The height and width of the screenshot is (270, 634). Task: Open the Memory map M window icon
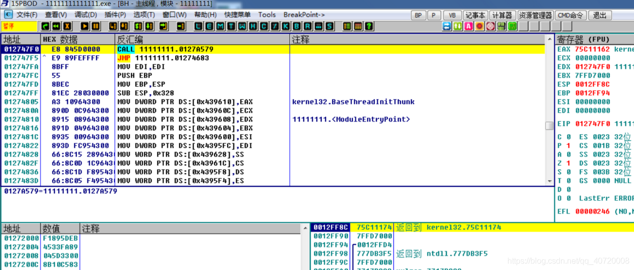[x=220, y=26]
